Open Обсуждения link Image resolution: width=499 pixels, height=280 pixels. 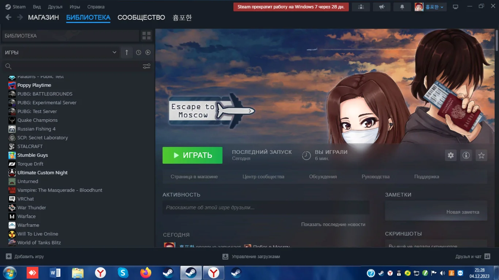tap(323, 176)
